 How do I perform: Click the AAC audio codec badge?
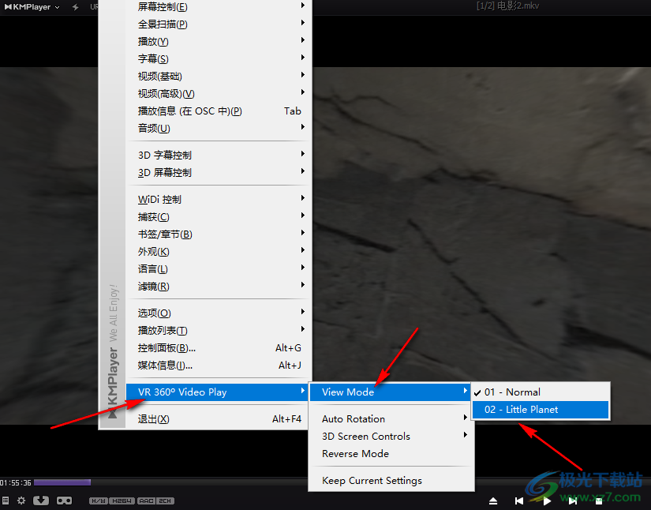point(147,501)
